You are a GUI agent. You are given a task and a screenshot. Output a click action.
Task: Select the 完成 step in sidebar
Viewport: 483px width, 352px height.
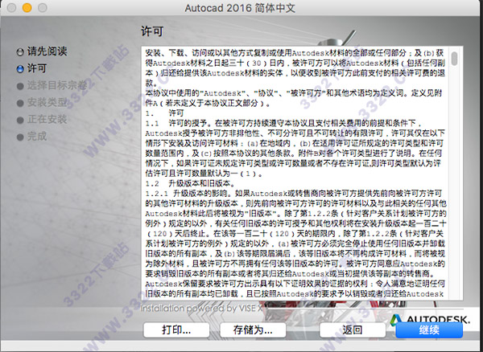[x=37, y=136]
